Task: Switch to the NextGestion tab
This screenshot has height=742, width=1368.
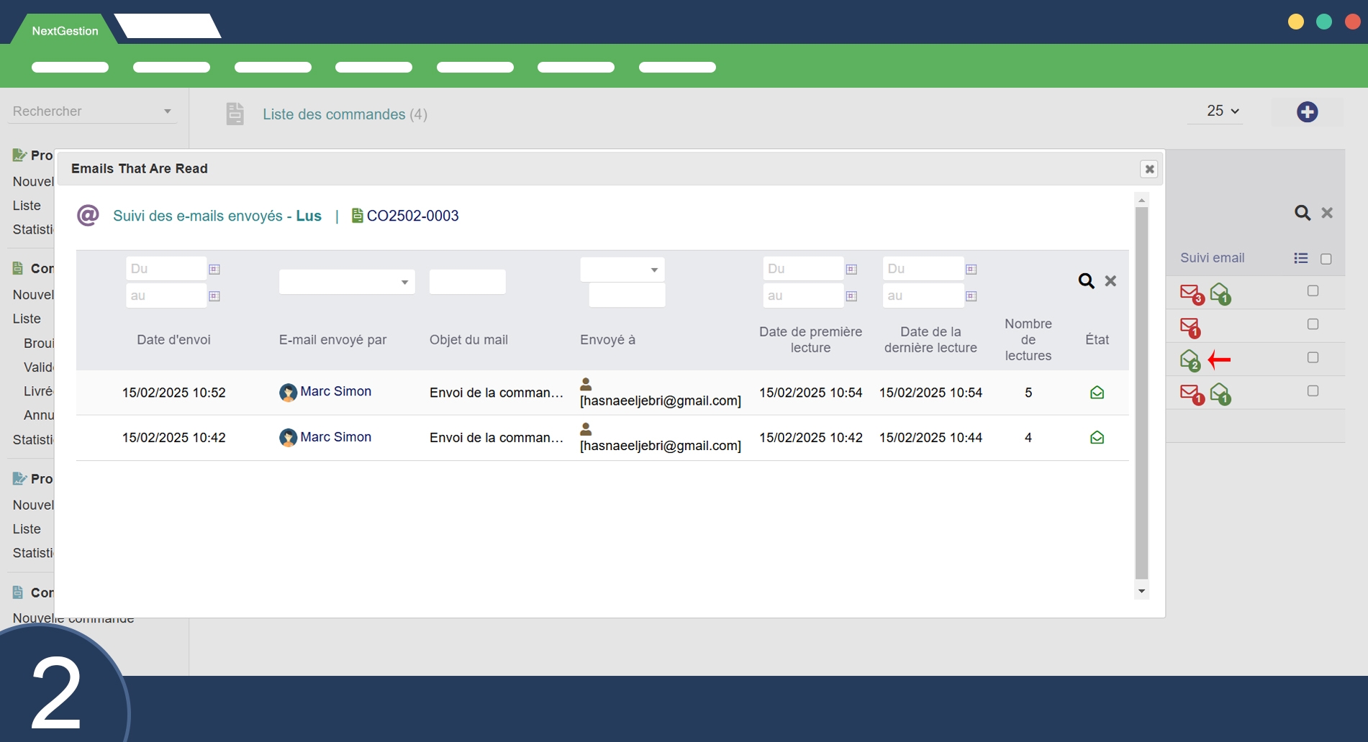Action: coord(65,31)
